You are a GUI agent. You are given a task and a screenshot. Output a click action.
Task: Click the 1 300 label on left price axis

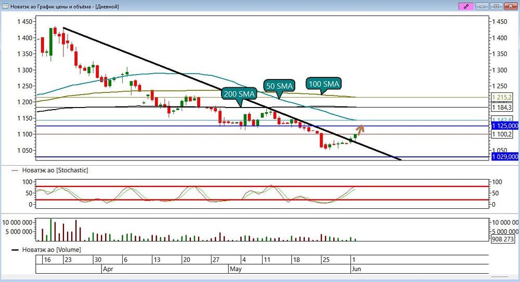pyautogui.click(x=25, y=70)
